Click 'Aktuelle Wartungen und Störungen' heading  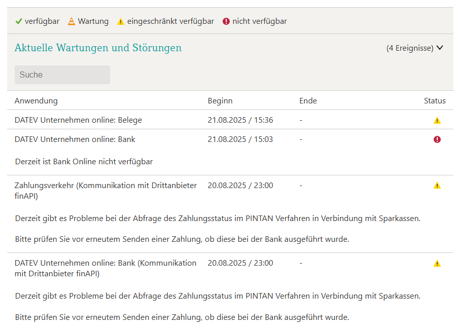click(98, 48)
